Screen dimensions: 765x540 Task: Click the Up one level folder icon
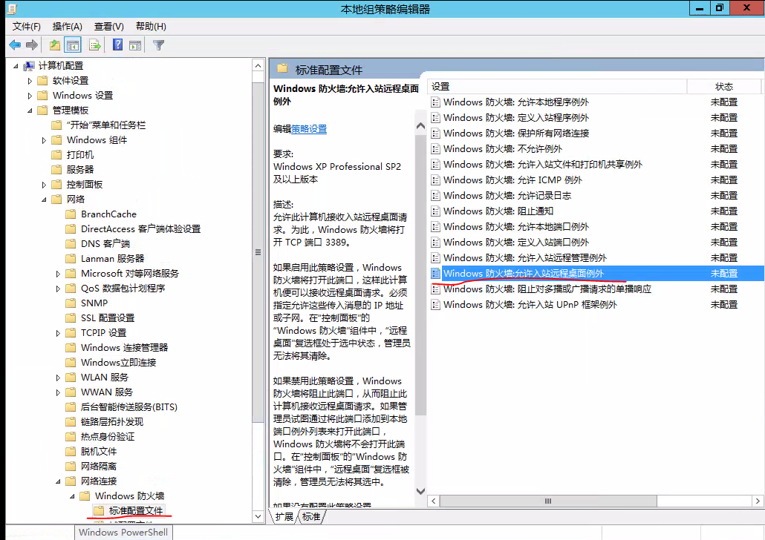[x=55, y=45]
